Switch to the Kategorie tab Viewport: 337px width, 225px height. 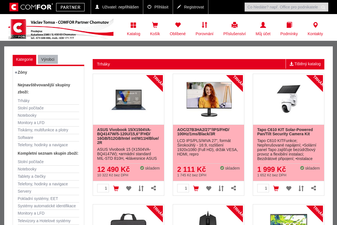[x=24, y=60]
